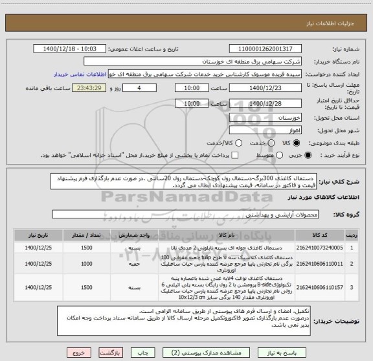Click row 3 product name دستمال کاغذی توالت 4لایه
373x361 pixels.
227,288
